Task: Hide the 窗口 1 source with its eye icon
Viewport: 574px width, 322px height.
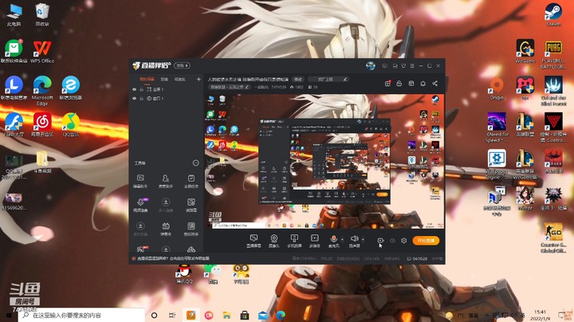Action: (135, 98)
